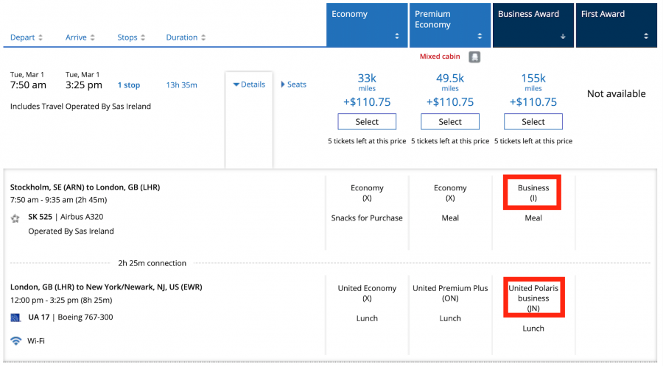Click the Star Alliance icon beside SK 525
Screen dimensions: 663x366
click(15, 218)
